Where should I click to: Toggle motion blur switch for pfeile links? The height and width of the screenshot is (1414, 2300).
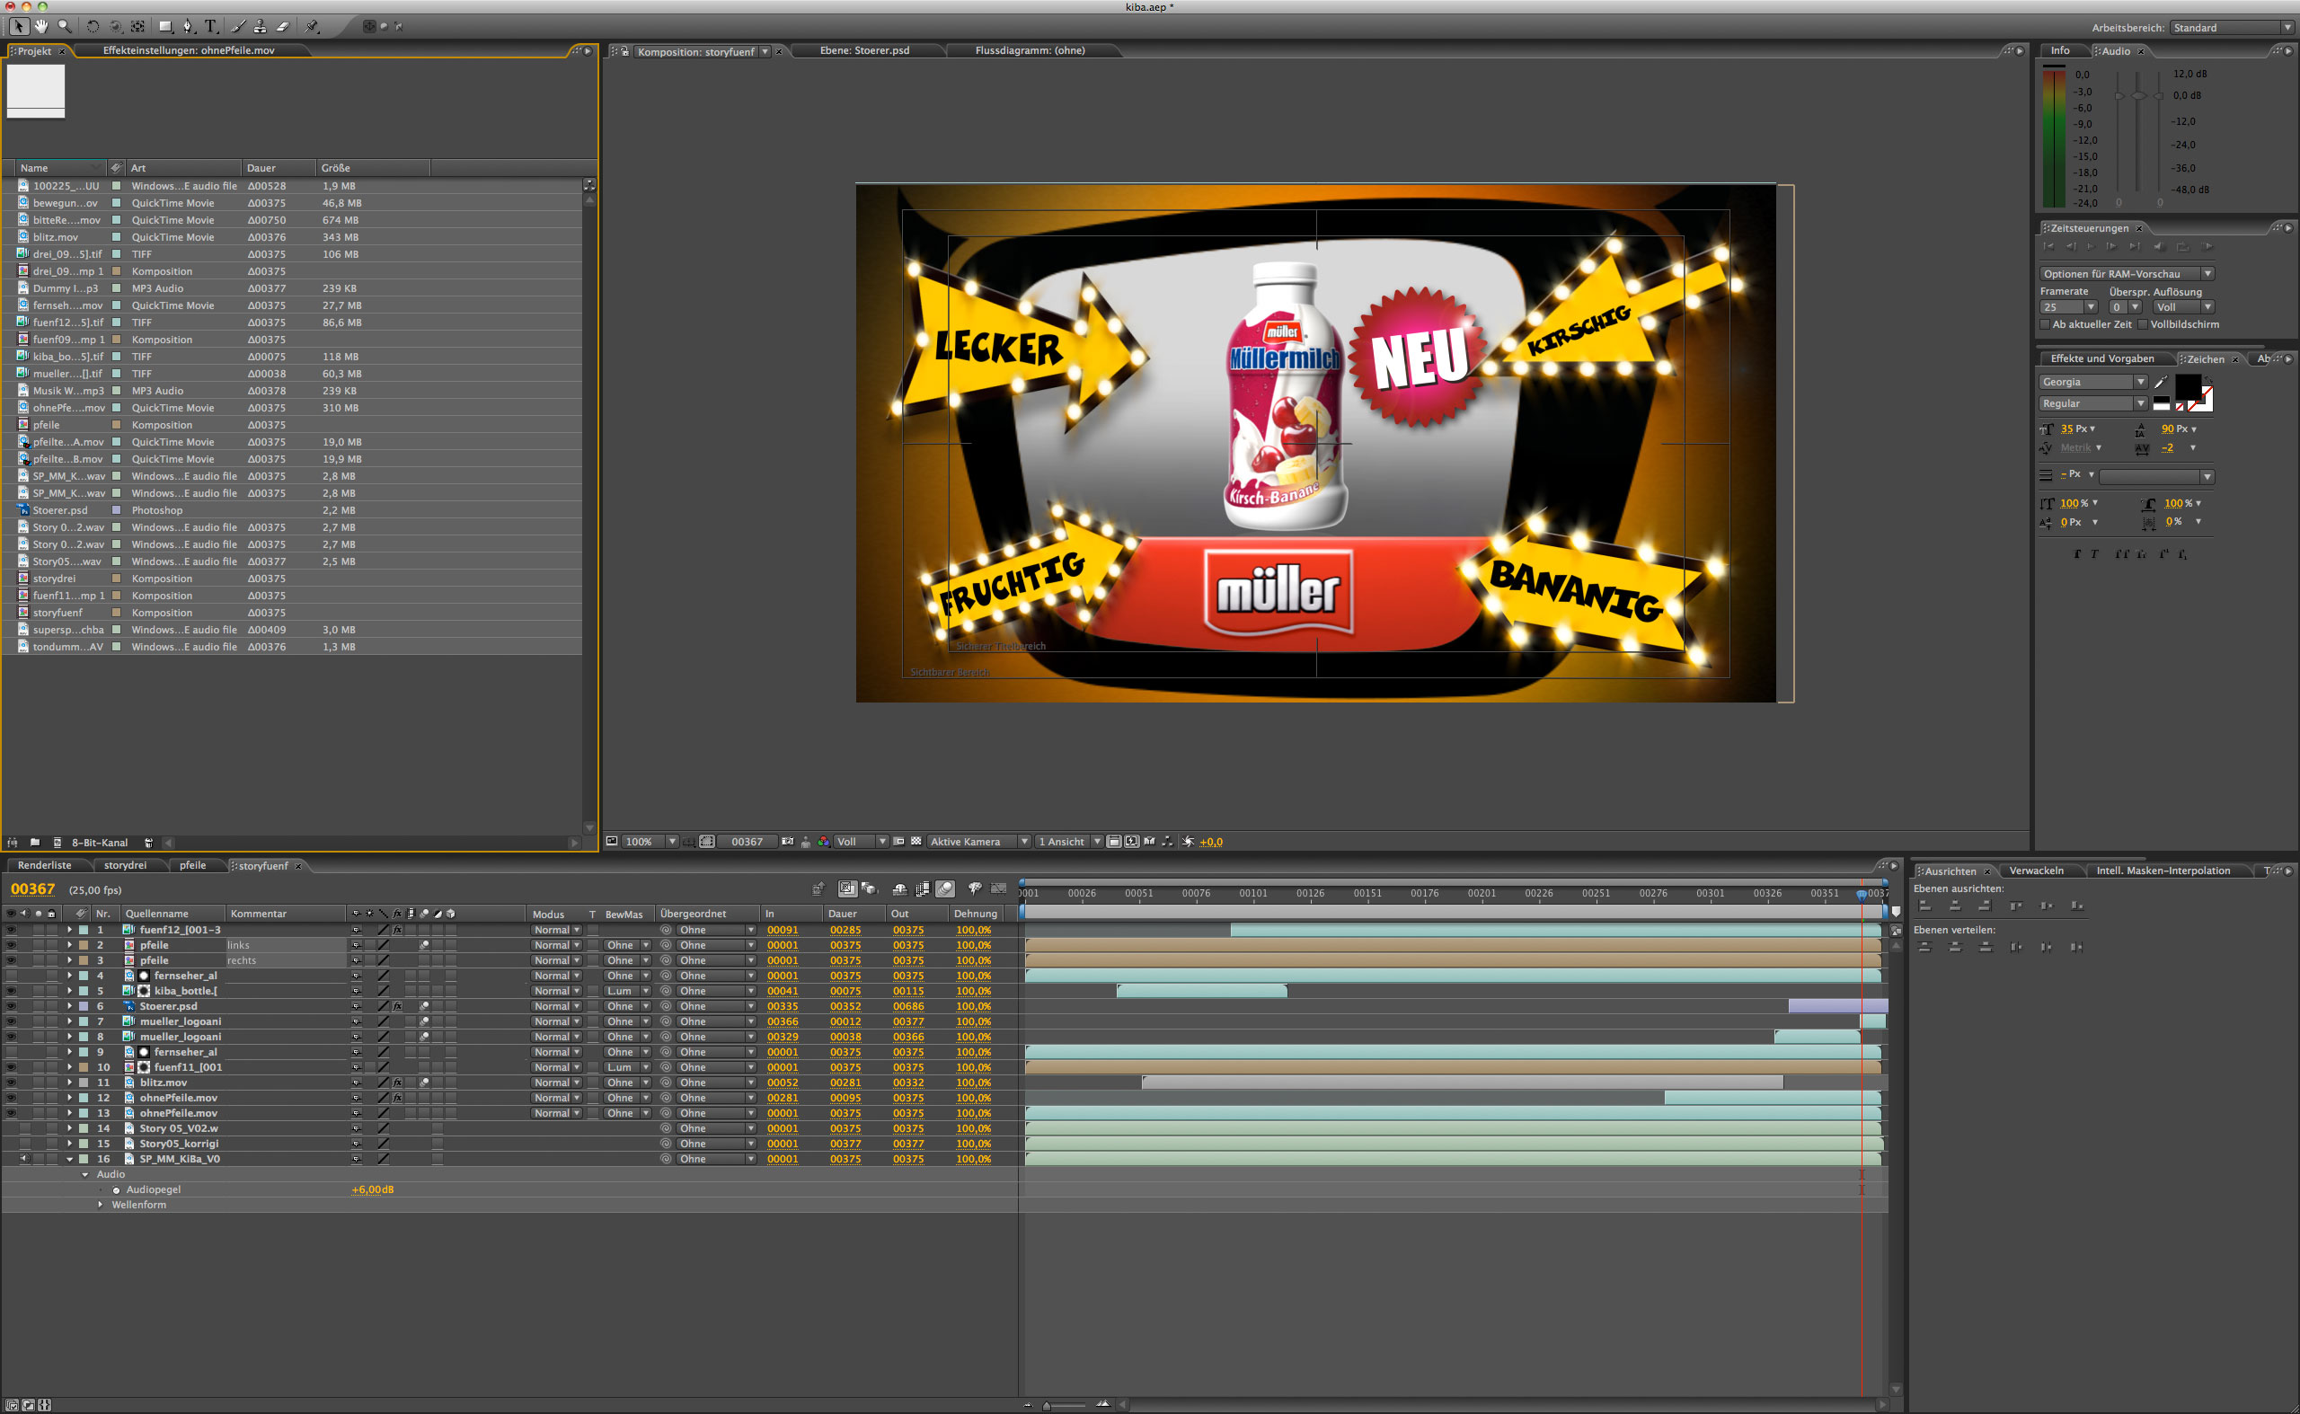click(425, 945)
